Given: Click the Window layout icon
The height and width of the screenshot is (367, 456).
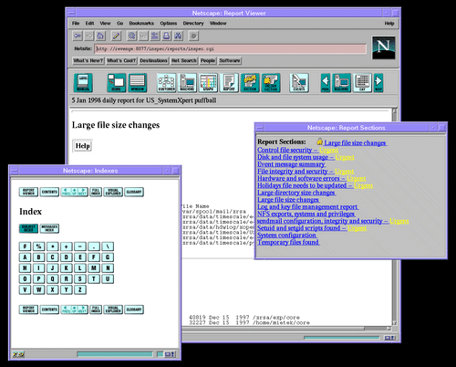Looking at the screenshot, I should 138,82.
